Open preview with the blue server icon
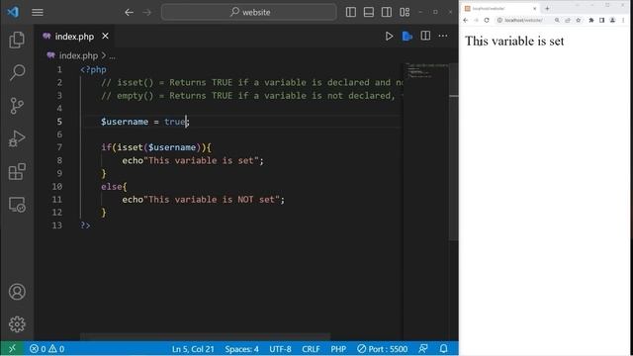This screenshot has width=633, height=356. 407,37
